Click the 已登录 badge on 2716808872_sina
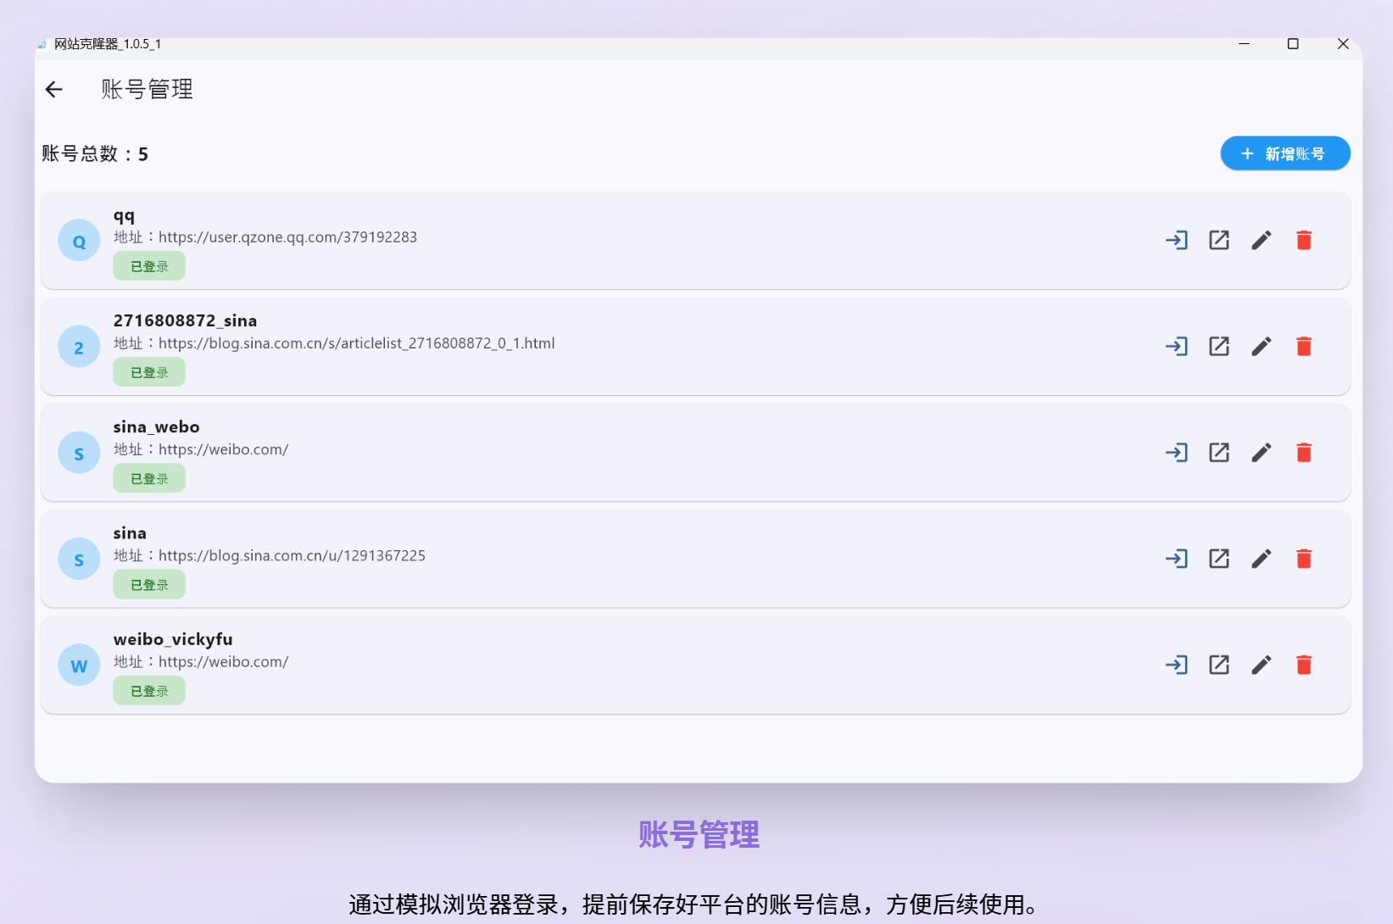Viewport: 1393px width, 924px height. pos(149,372)
